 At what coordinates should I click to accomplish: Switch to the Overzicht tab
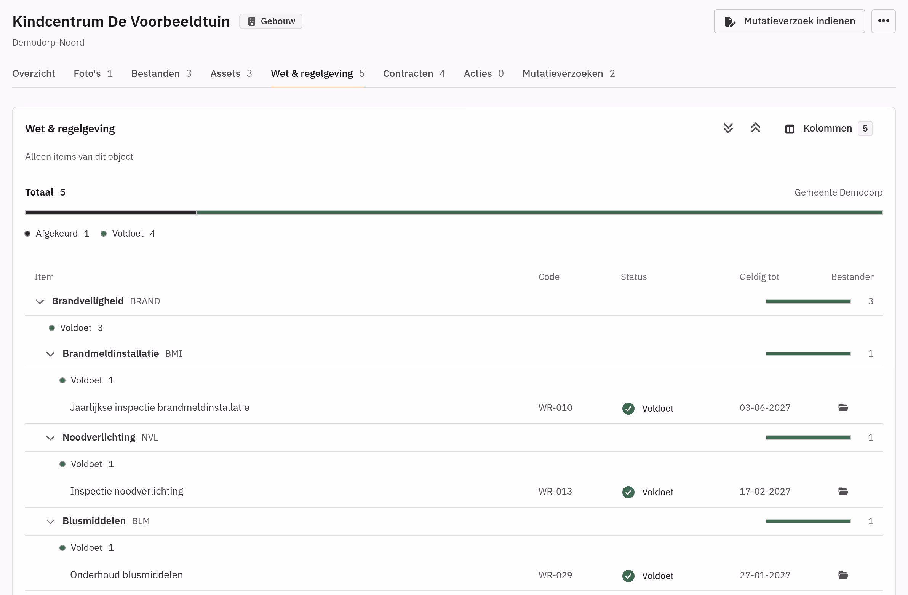coord(34,73)
